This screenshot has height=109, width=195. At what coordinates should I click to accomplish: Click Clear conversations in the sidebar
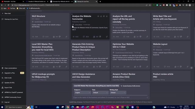tap(13, 68)
